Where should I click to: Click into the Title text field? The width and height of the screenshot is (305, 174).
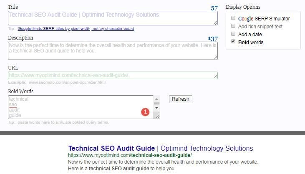click(113, 18)
